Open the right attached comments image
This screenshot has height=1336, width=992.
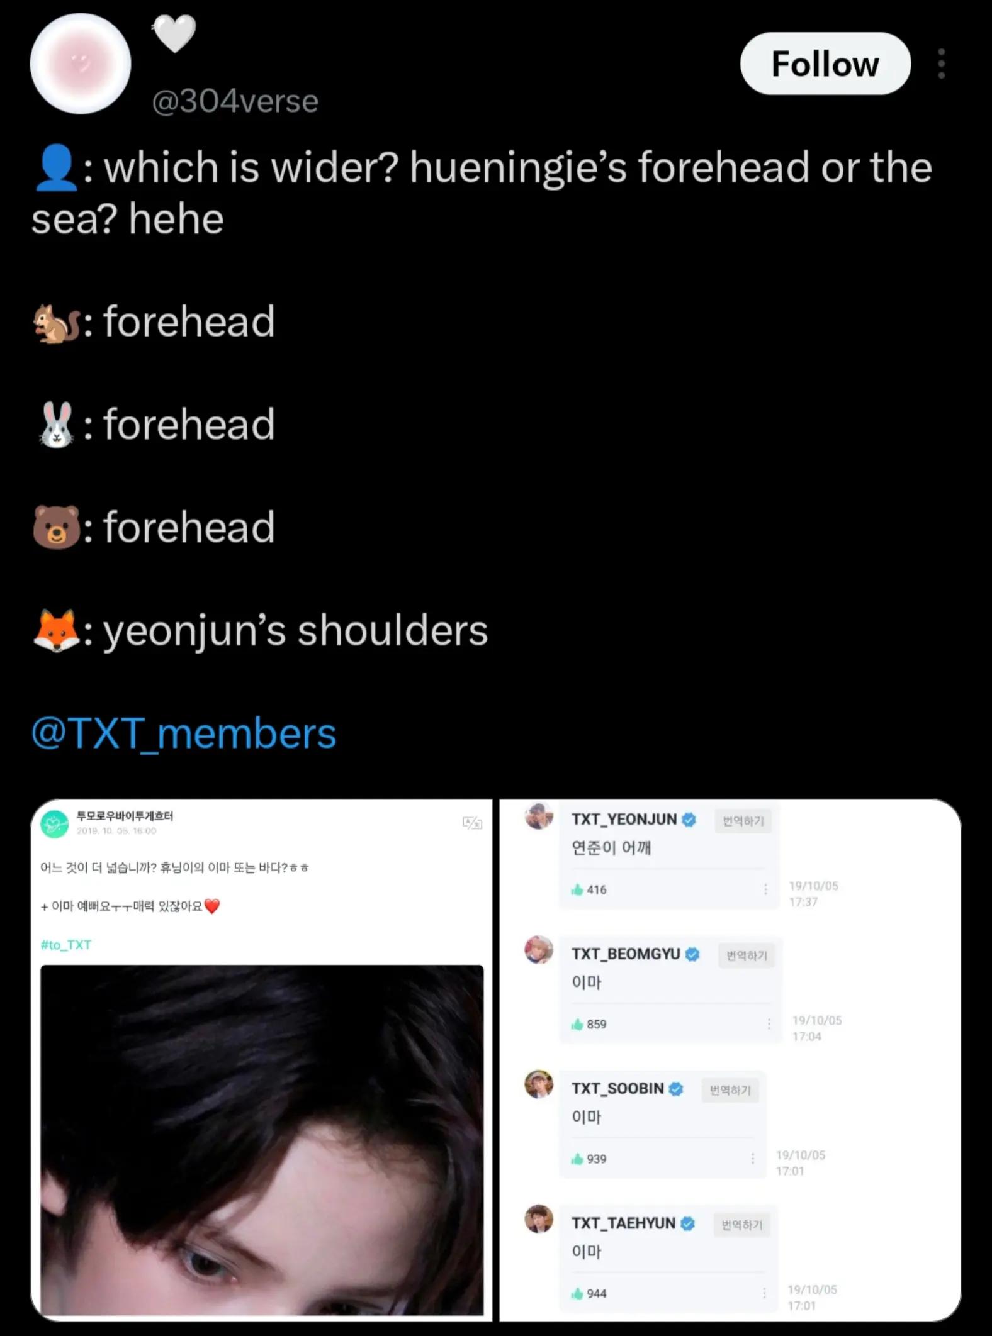(x=730, y=1059)
